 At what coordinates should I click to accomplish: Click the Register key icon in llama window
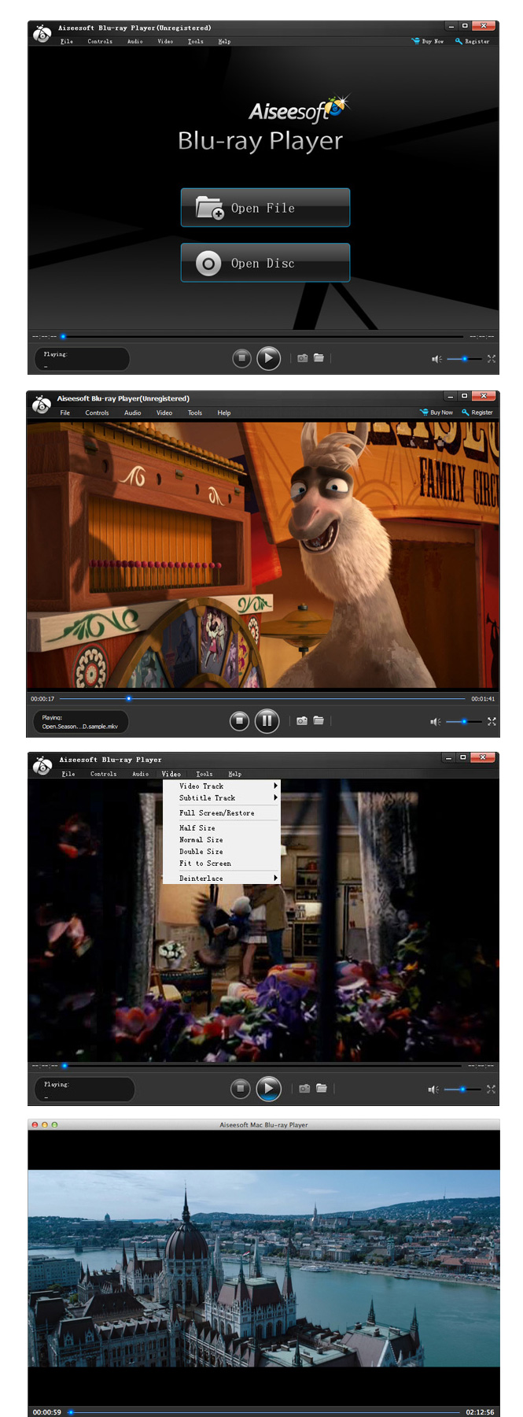pos(466,413)
